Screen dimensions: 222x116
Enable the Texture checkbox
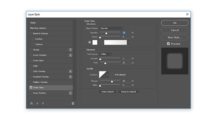[x=33, y=44]
